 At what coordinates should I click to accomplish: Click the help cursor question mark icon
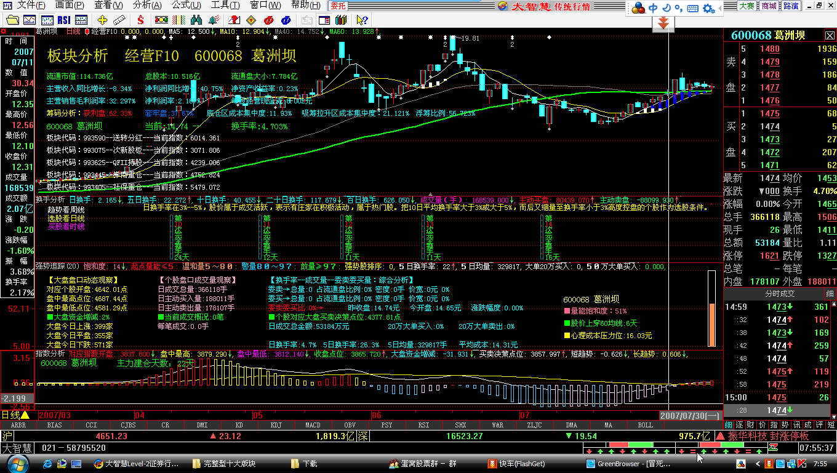(362, 20)
